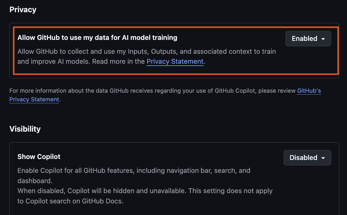Open the Enabled dropdown for AI model training
Screen dimensions: 347x215
pos(308,39)
